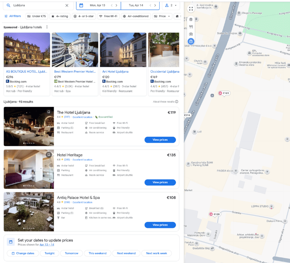Viewport: 290px width, 263px height.
Task: View prices for Hotel Heritage
Action: (x=160, y=182)
